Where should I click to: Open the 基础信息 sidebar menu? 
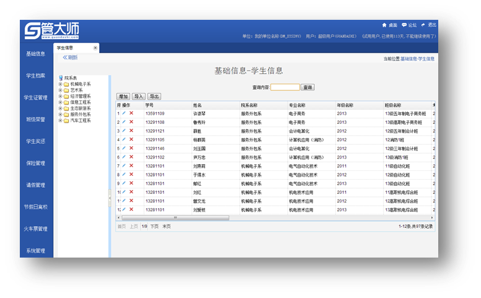(x=35, y=54)
